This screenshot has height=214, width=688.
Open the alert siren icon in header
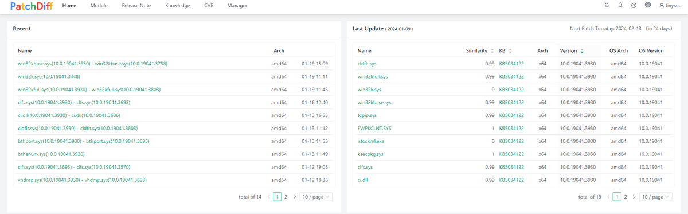click(x=607, y=5)
